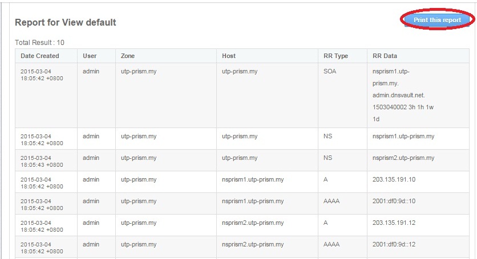Click the nsprism2.utp-prism.my host in the AAAA row
The height and width of the screenshot is (259, 477).
click(x=253, y=244)
